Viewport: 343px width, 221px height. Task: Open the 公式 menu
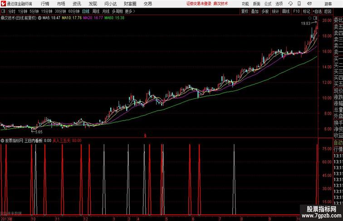(268, 4)
